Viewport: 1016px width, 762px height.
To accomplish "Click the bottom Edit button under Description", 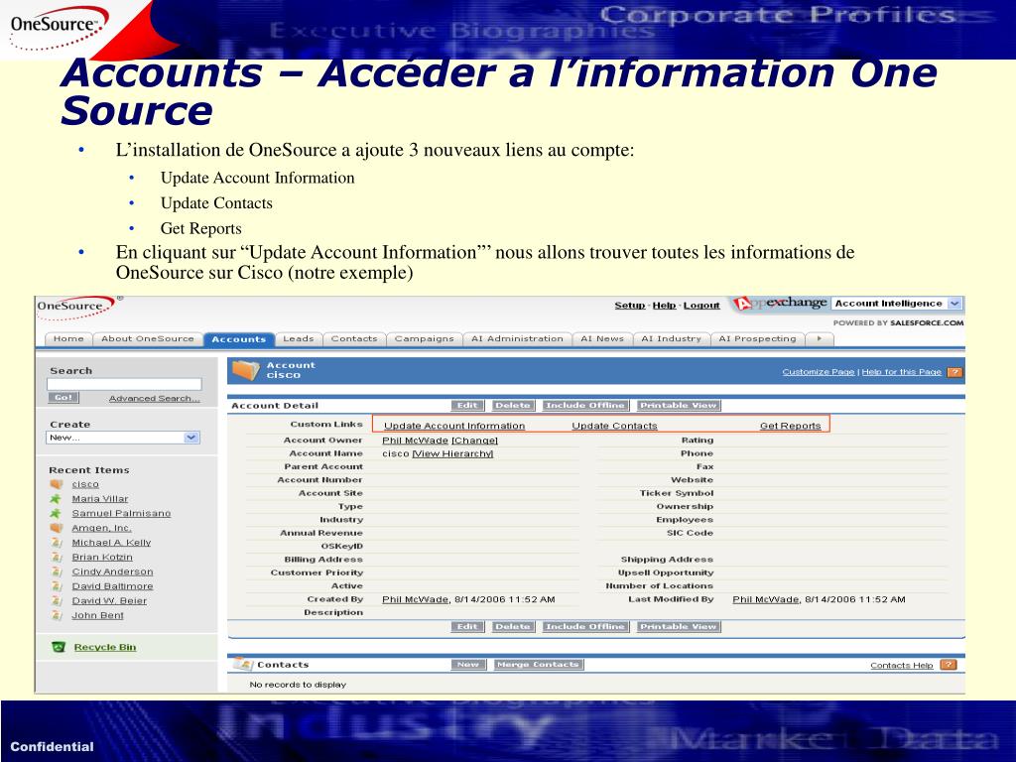I will 467,627.
